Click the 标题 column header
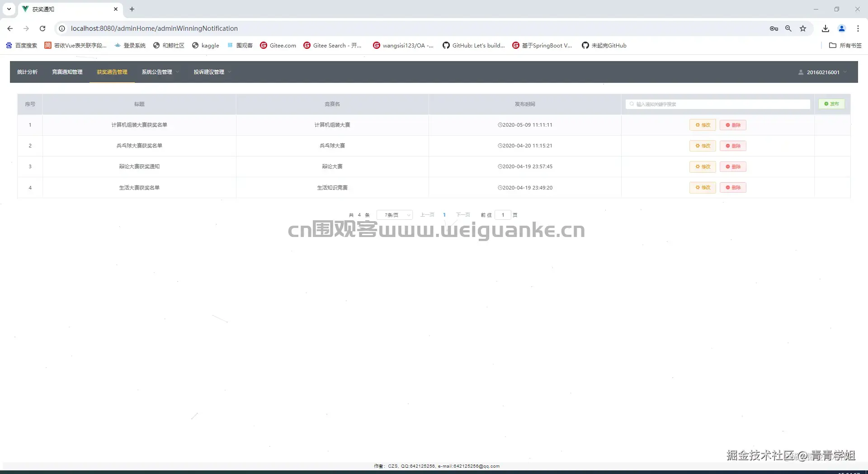Viewport: 868px width, 474px height. click(x=139, y=104)
